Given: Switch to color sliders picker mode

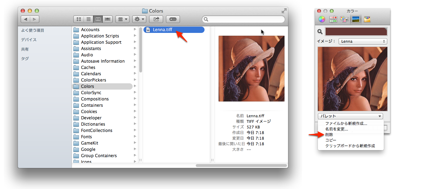Looking at the screenshot, I should [333, 19].
